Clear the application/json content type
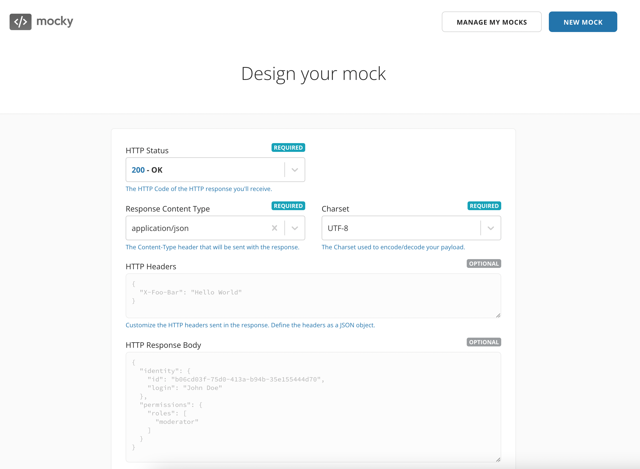The height and width of the screenshot is (469, 640). [274, 228]
